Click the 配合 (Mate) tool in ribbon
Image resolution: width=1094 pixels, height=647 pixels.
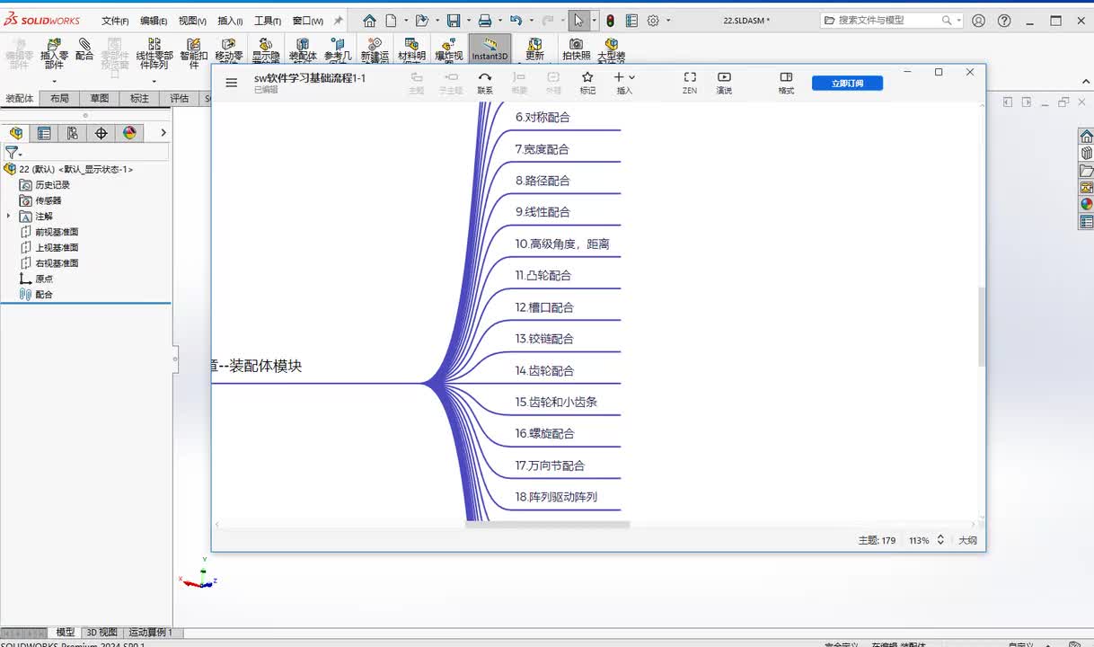(84, 49)
